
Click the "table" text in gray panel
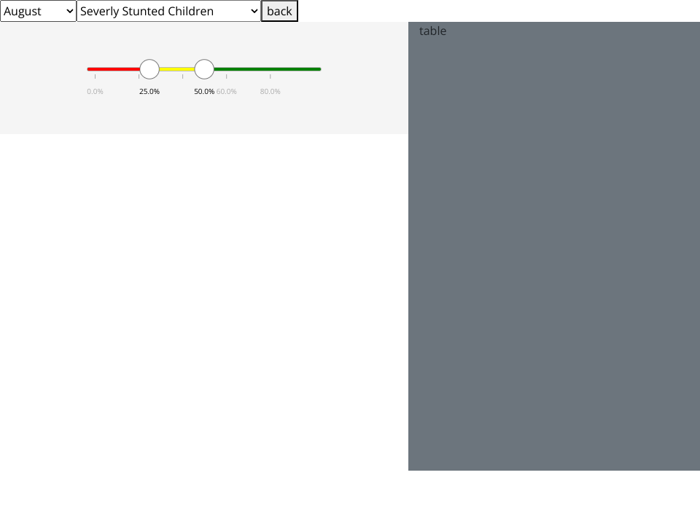[432, 31]
